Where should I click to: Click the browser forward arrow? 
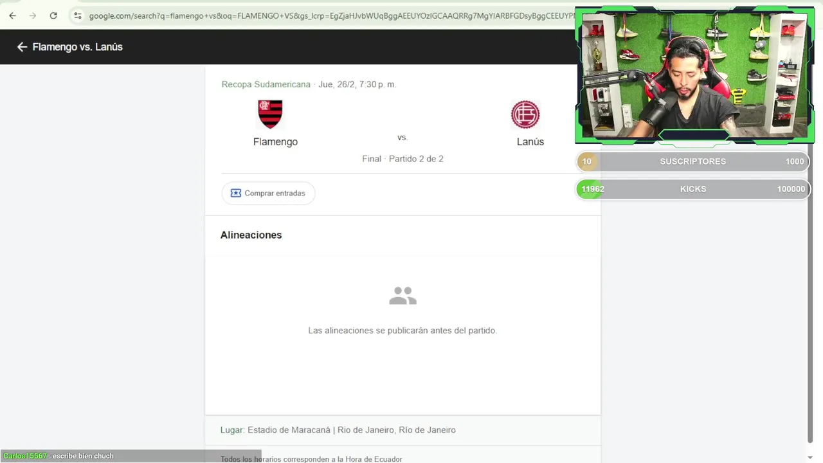33,15
